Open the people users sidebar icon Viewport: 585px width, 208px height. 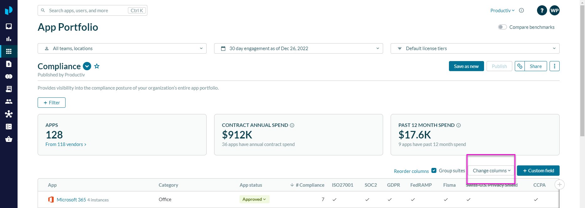pos(9,101)
